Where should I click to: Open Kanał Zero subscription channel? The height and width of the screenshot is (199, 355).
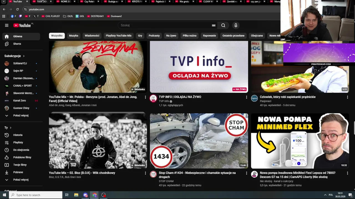[x=21, y=101]
